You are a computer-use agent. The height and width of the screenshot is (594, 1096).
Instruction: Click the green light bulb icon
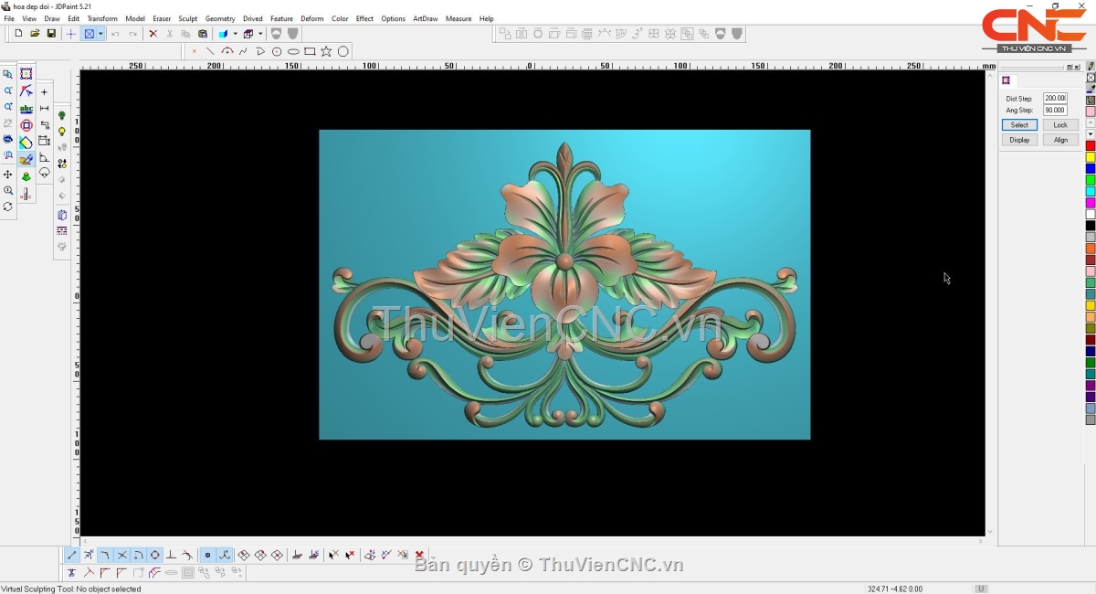[62, 116]
